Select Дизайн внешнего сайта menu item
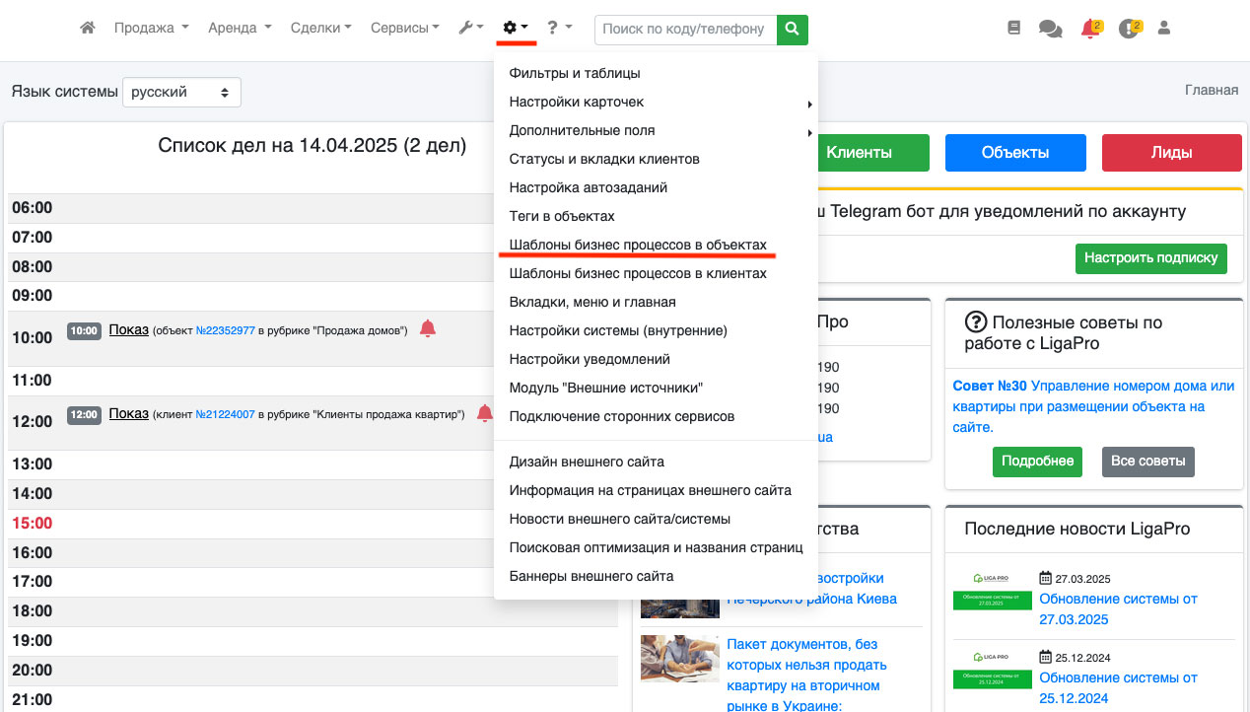Screen dimensions: 1250x712 click(587, 462)
